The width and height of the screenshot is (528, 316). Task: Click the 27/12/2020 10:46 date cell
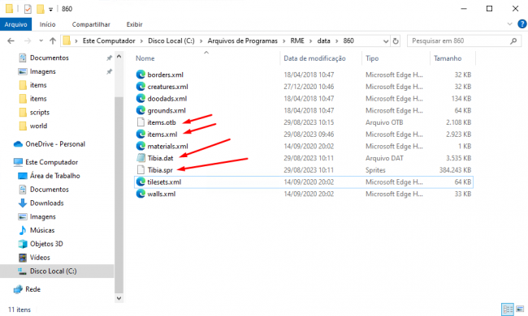pos(309,87)
